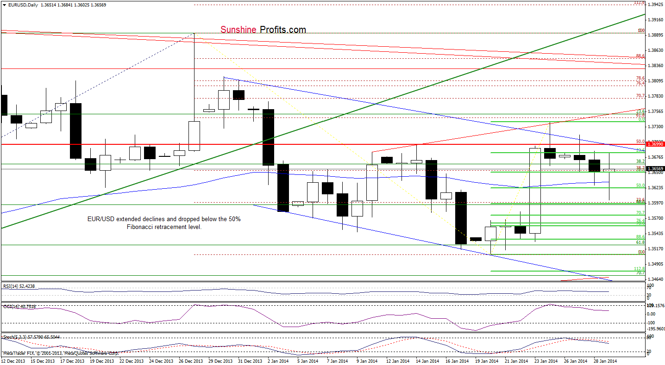Click the CCI(14) 40.7518 indicator label
The width and height of the screenshot is (665, 365).
click(19, 306)
